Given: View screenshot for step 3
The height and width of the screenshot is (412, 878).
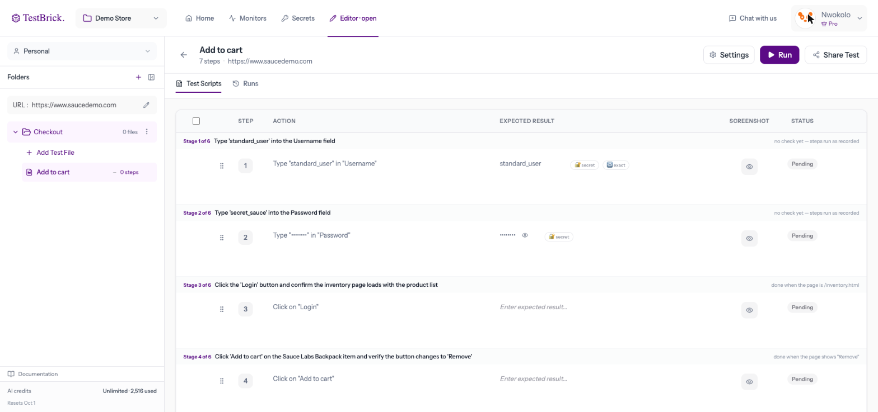Looking at the screenshot, I should 749,310.
